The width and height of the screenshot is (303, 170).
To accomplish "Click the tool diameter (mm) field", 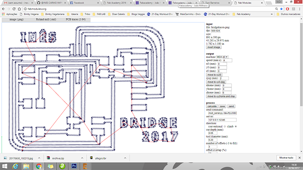I will [x=213, y=140].
